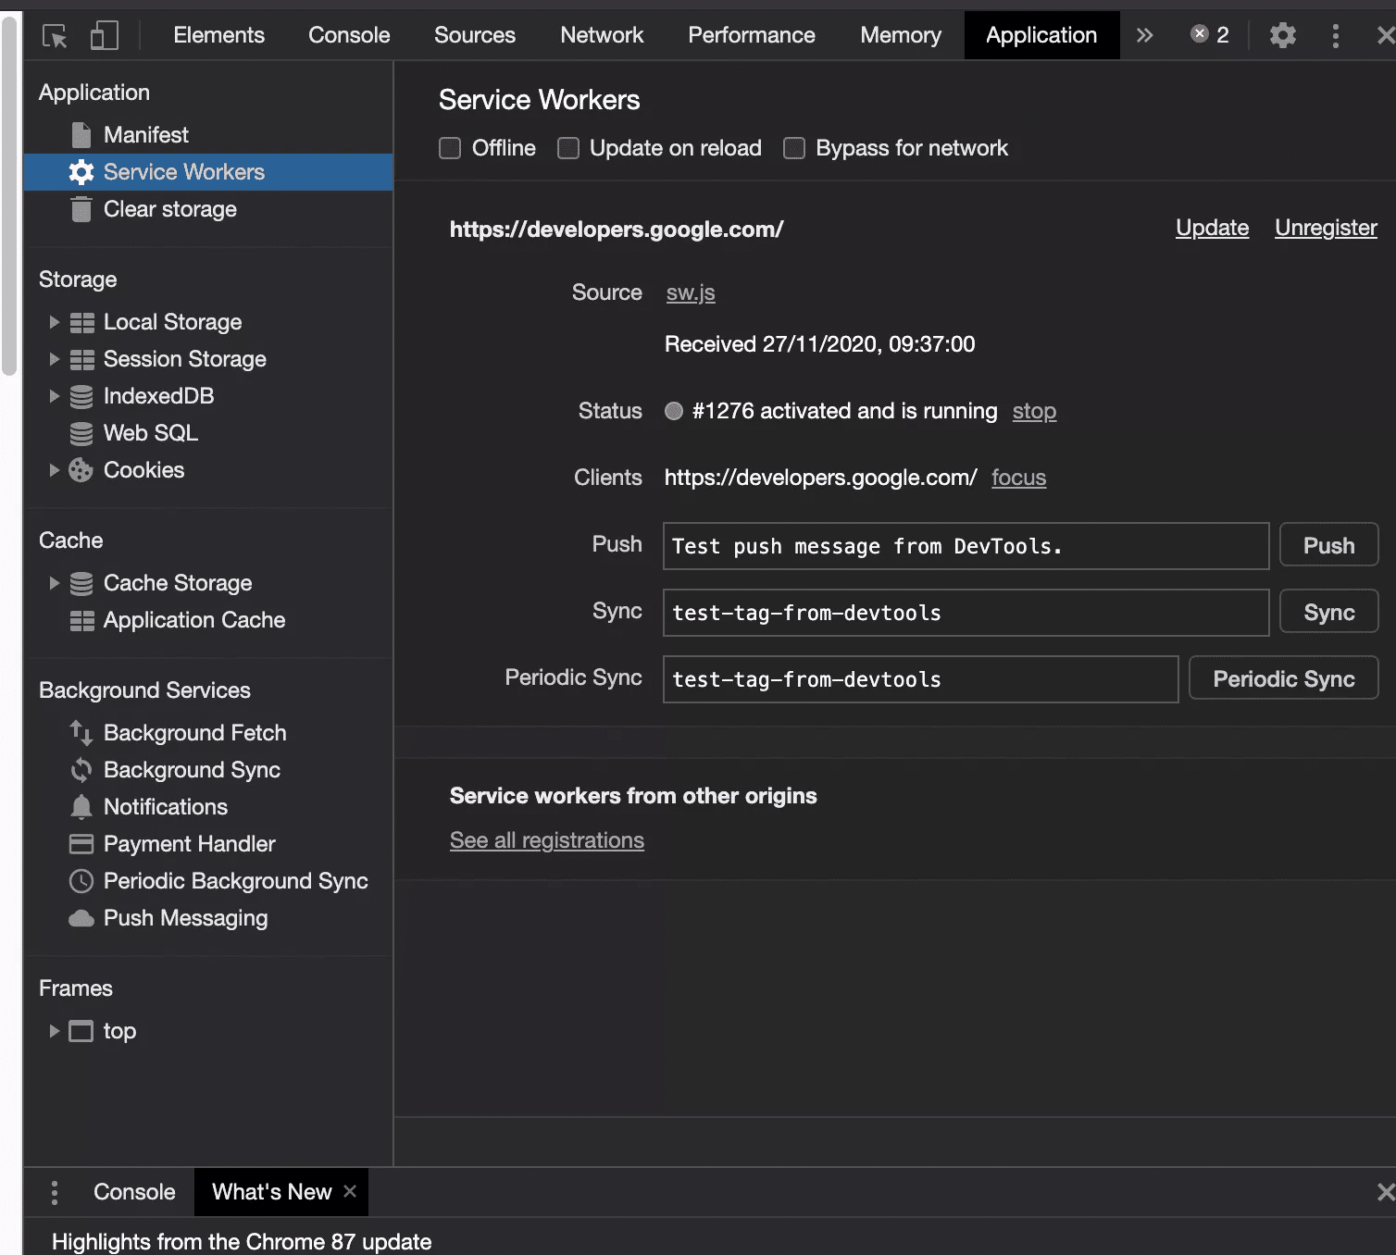This screenshot has height=1255, width=1396.
Task: Click the focus link beside Clients
Action: (1018, 478)
